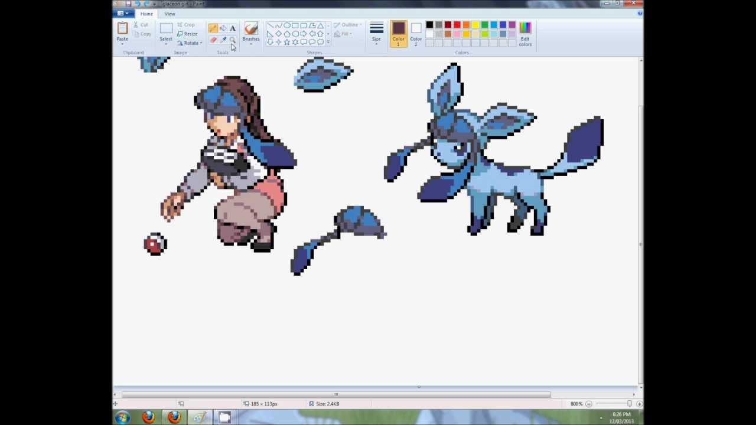This screenshot has height=425, width=756.
Task: Expand the shapes gallery more arrow
Action: point(328,42)
